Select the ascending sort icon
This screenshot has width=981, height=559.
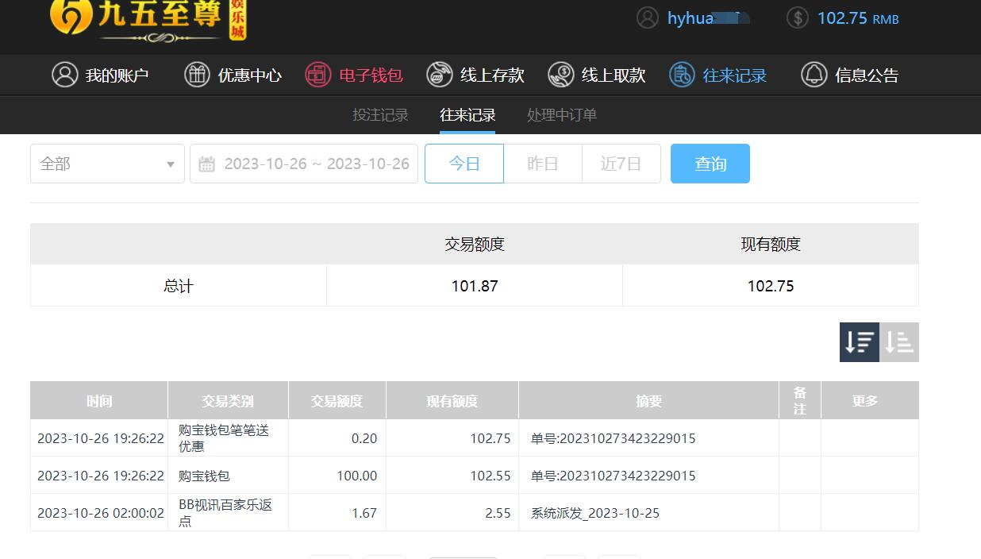point(899,342)
